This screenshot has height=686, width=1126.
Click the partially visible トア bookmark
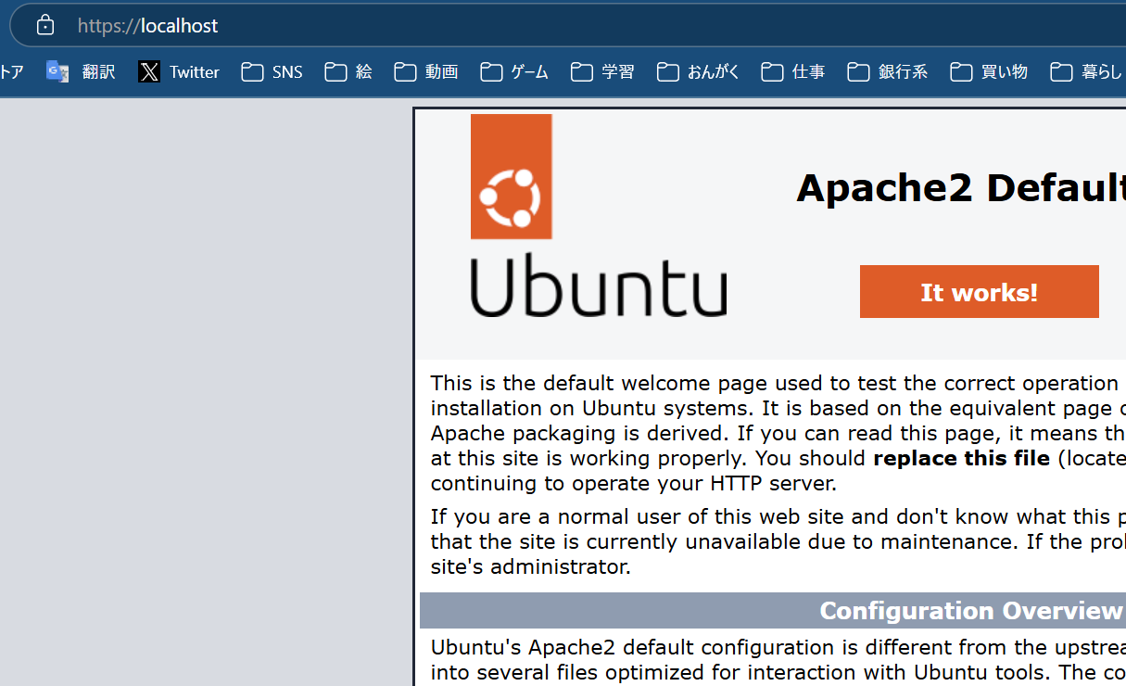coord(9,71)
